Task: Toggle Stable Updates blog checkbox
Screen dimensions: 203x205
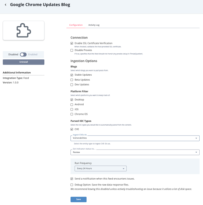Action: tap(72, 75)
